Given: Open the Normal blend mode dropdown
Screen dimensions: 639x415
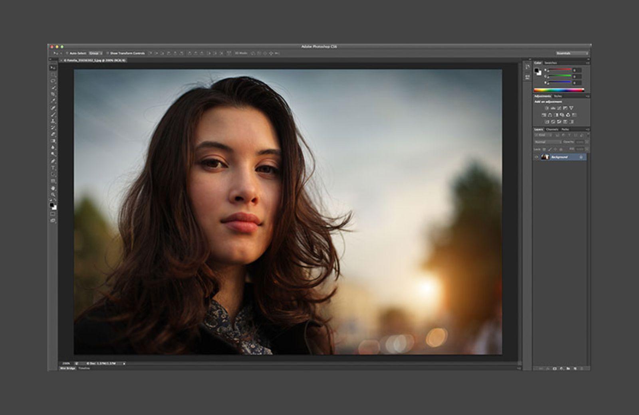Looking at the screenshot, I should click(x=548, y=142).
